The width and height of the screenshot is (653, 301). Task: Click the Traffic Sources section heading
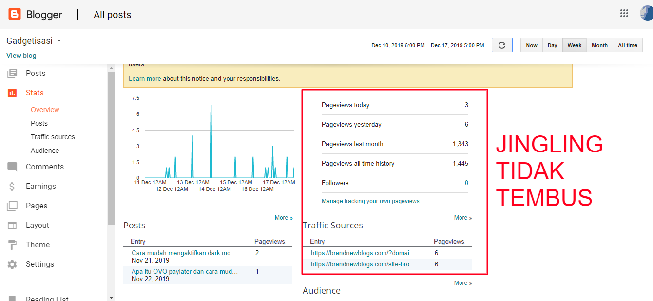[333, 226]
